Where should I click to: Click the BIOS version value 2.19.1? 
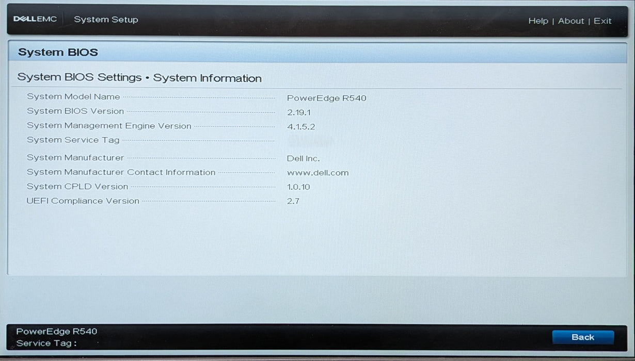click(299, 112)
